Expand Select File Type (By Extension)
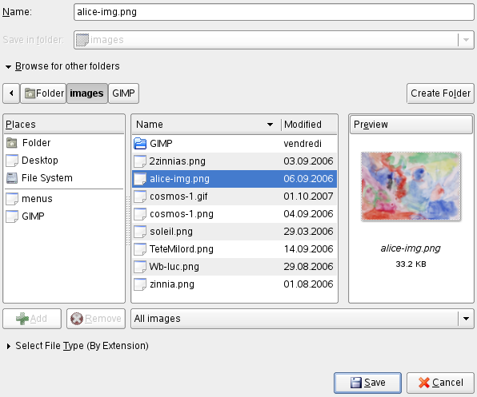 click(9, 346)
